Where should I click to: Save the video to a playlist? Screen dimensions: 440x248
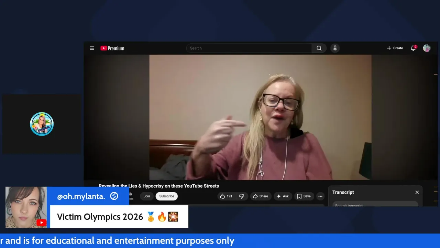click(304, 196)
